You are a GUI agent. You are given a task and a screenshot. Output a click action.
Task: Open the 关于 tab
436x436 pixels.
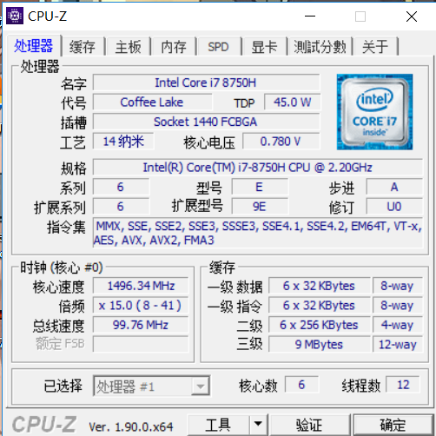point(375,47)
